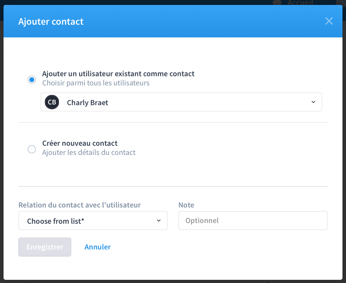Screen dimensions: 346x283
Task: Click the CB avatar of Charly Braet
Action: coord(52,102)
